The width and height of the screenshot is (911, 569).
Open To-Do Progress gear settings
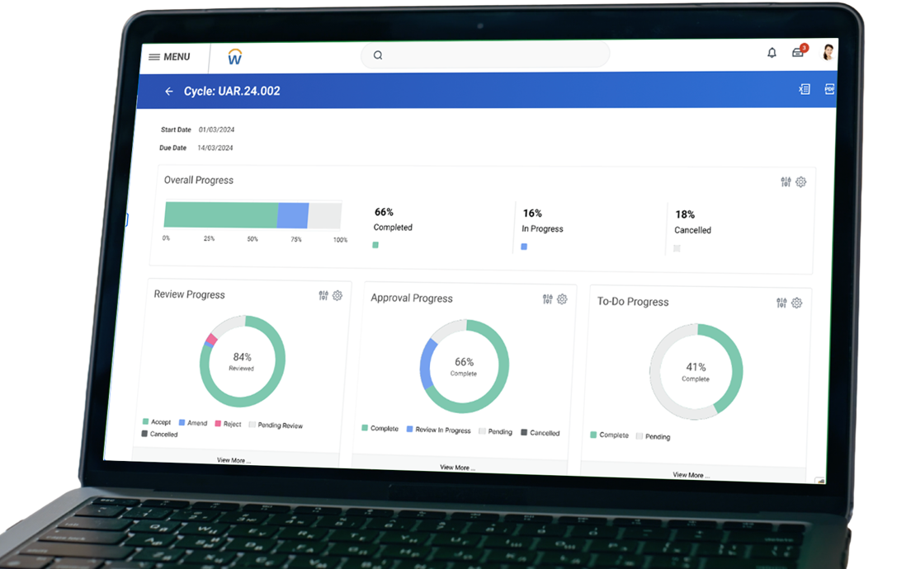[796, 303]
